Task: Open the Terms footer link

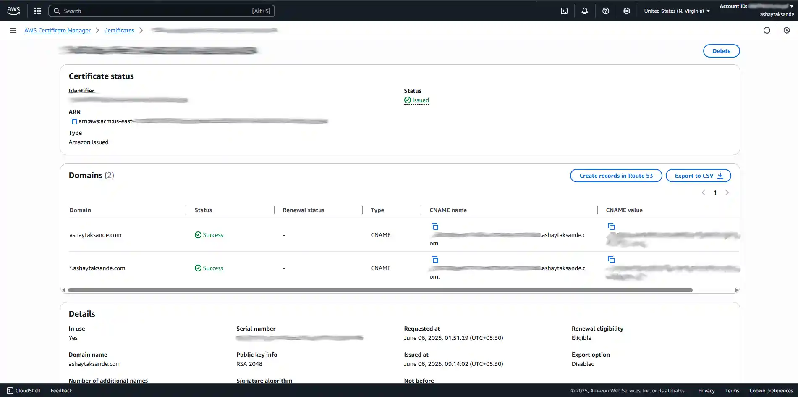Action: pyautogui.click(x=732, y=391)
